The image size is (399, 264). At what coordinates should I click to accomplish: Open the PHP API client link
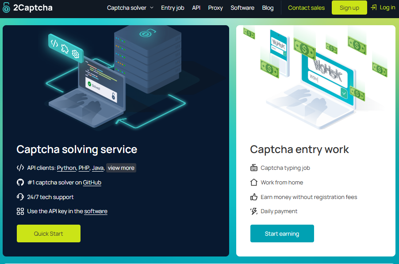click(84, 168)
